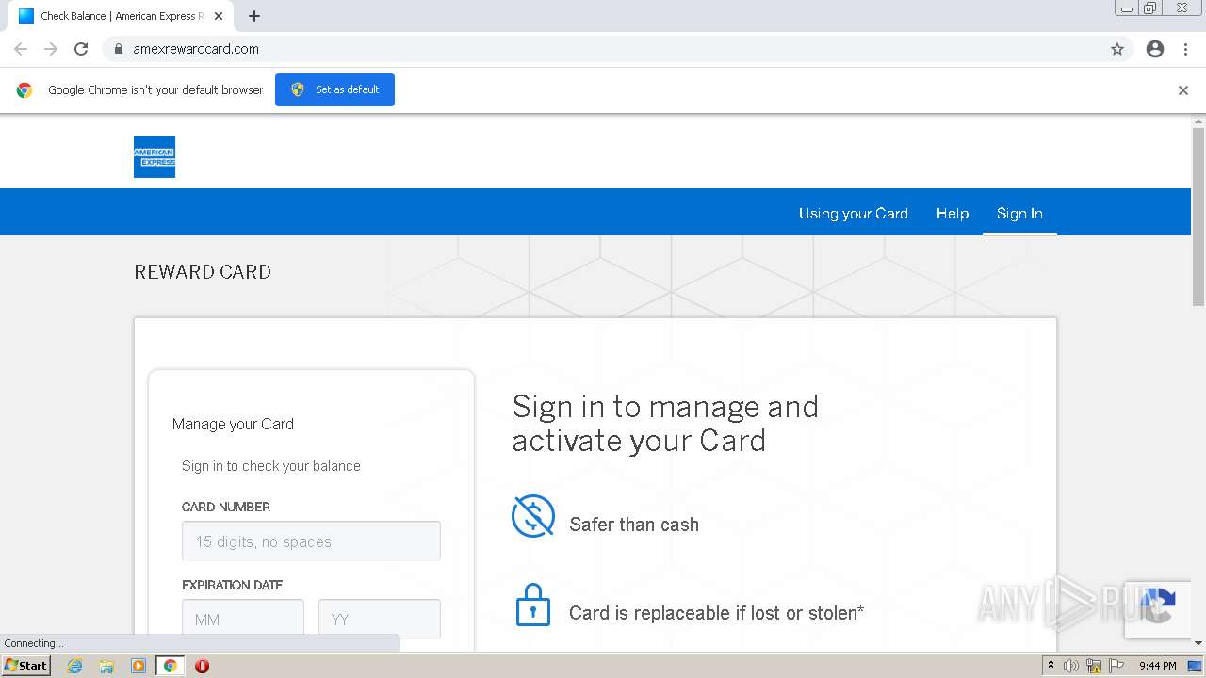
Task: Click the padlock replaceable card icon
Action: point(533,605)
